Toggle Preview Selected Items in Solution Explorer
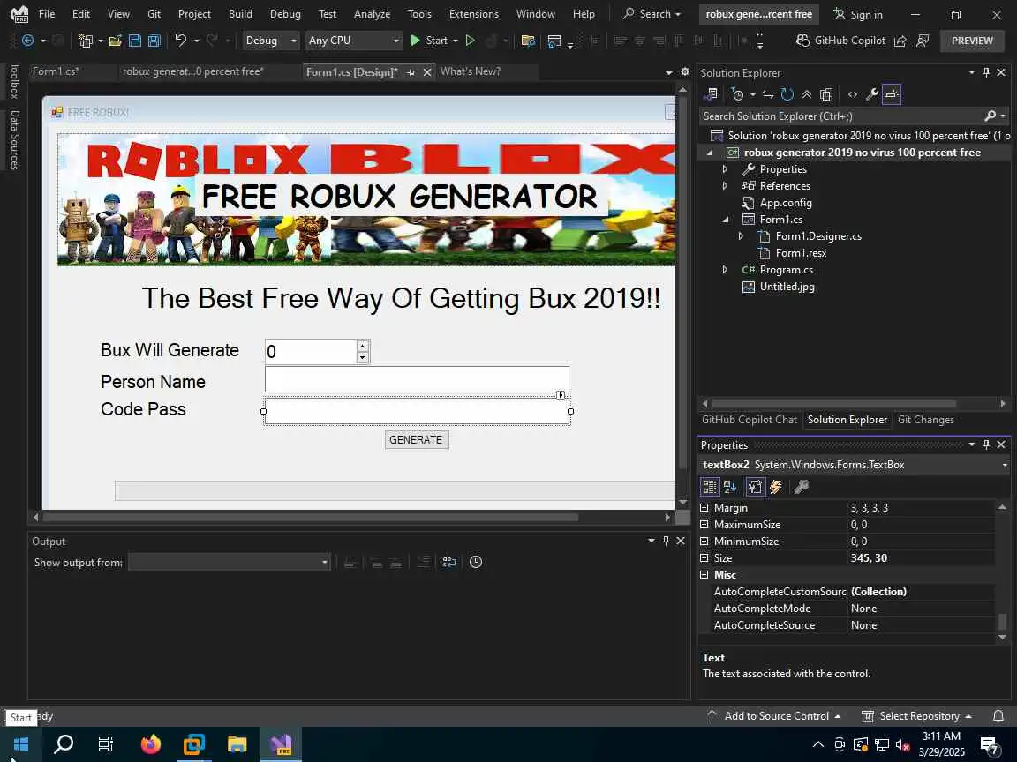Screen dimensions: 1017x762 892,94
